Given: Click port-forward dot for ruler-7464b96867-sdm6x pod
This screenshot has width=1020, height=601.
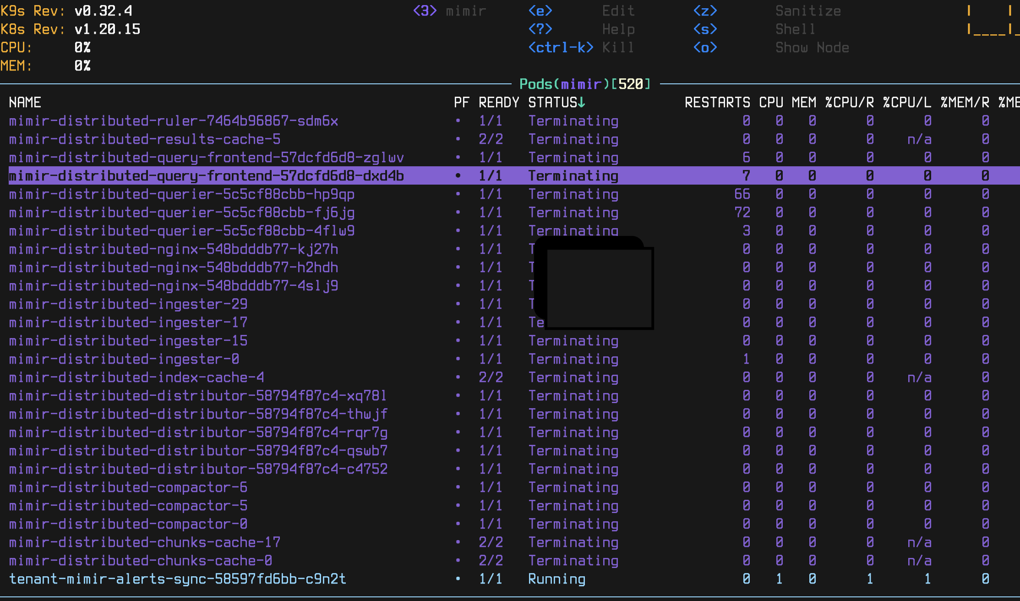Looking at the screenshot, I should [x=458, y=121].
